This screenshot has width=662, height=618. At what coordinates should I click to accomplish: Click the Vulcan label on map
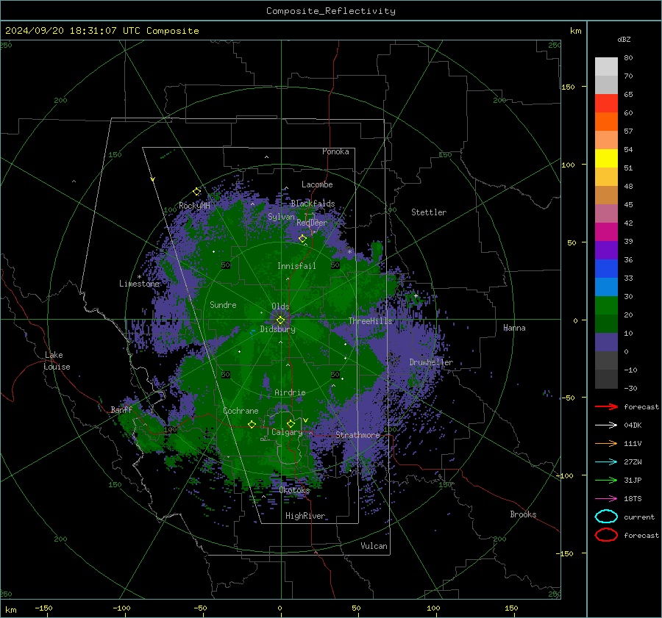click(x=374, y=546)
